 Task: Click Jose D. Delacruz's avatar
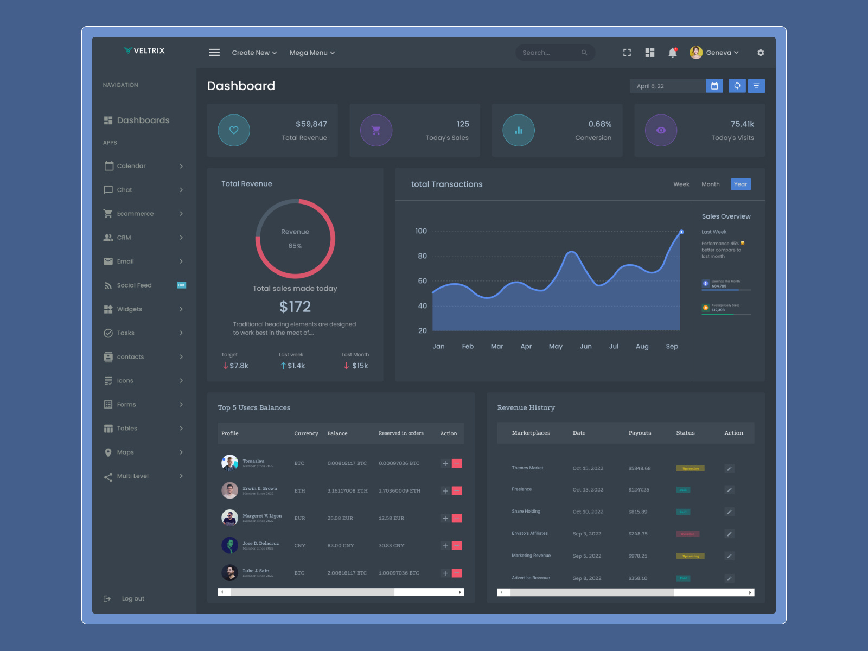[x=230, y=545]
